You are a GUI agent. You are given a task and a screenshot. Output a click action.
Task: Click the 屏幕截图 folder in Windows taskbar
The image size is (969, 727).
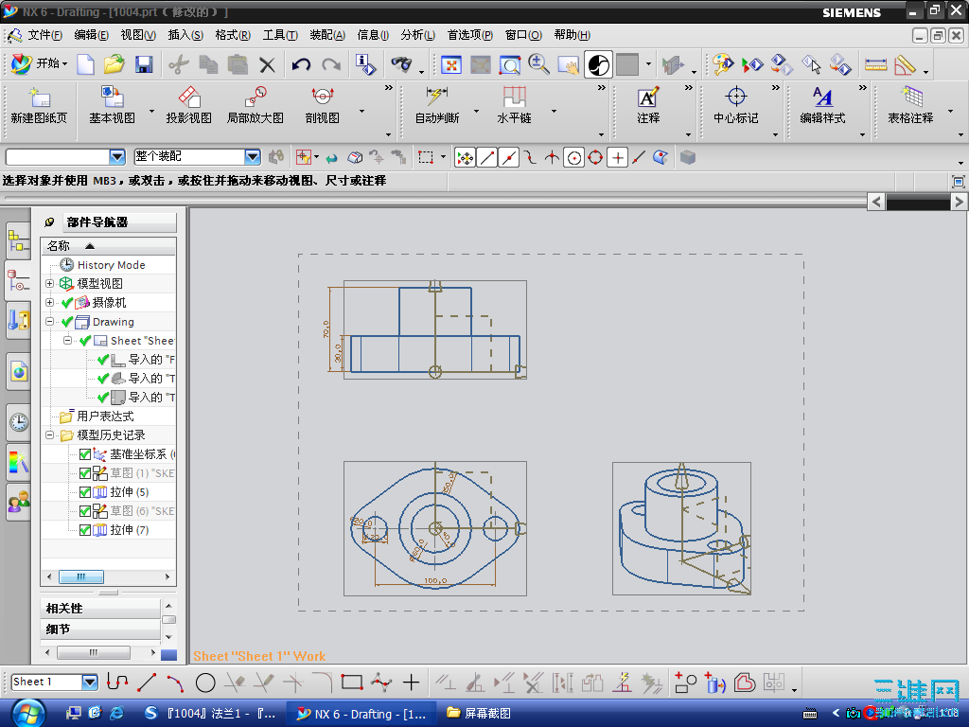pyautogui.click(x=479, y=713)
